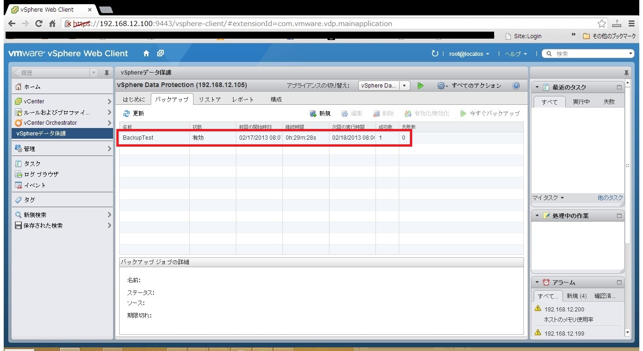Switch to レポート tab
The width and height of the screenshot is (643, 351).
point(243,100)
